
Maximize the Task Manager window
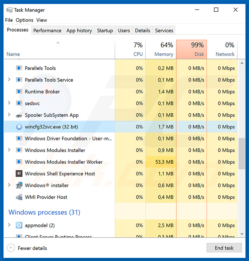216,10
